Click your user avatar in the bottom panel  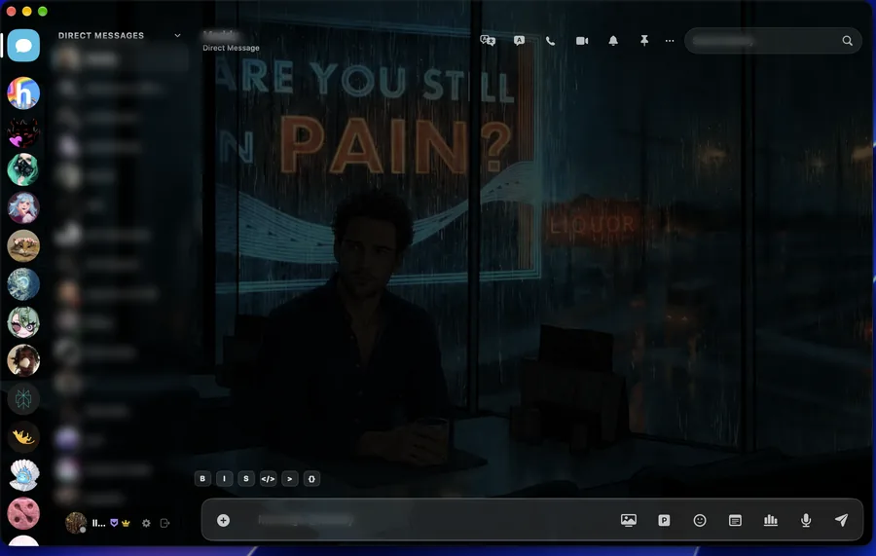(76, 523)
